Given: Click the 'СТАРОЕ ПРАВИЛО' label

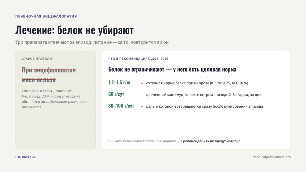Looking at the screenshot, I should (37, 59).
